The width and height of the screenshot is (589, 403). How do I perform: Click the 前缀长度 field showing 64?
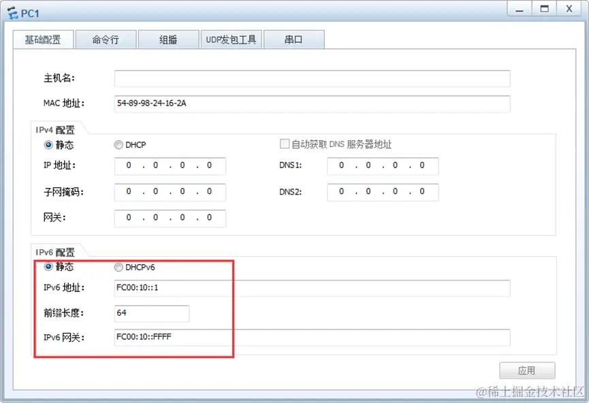coord(152,313)
